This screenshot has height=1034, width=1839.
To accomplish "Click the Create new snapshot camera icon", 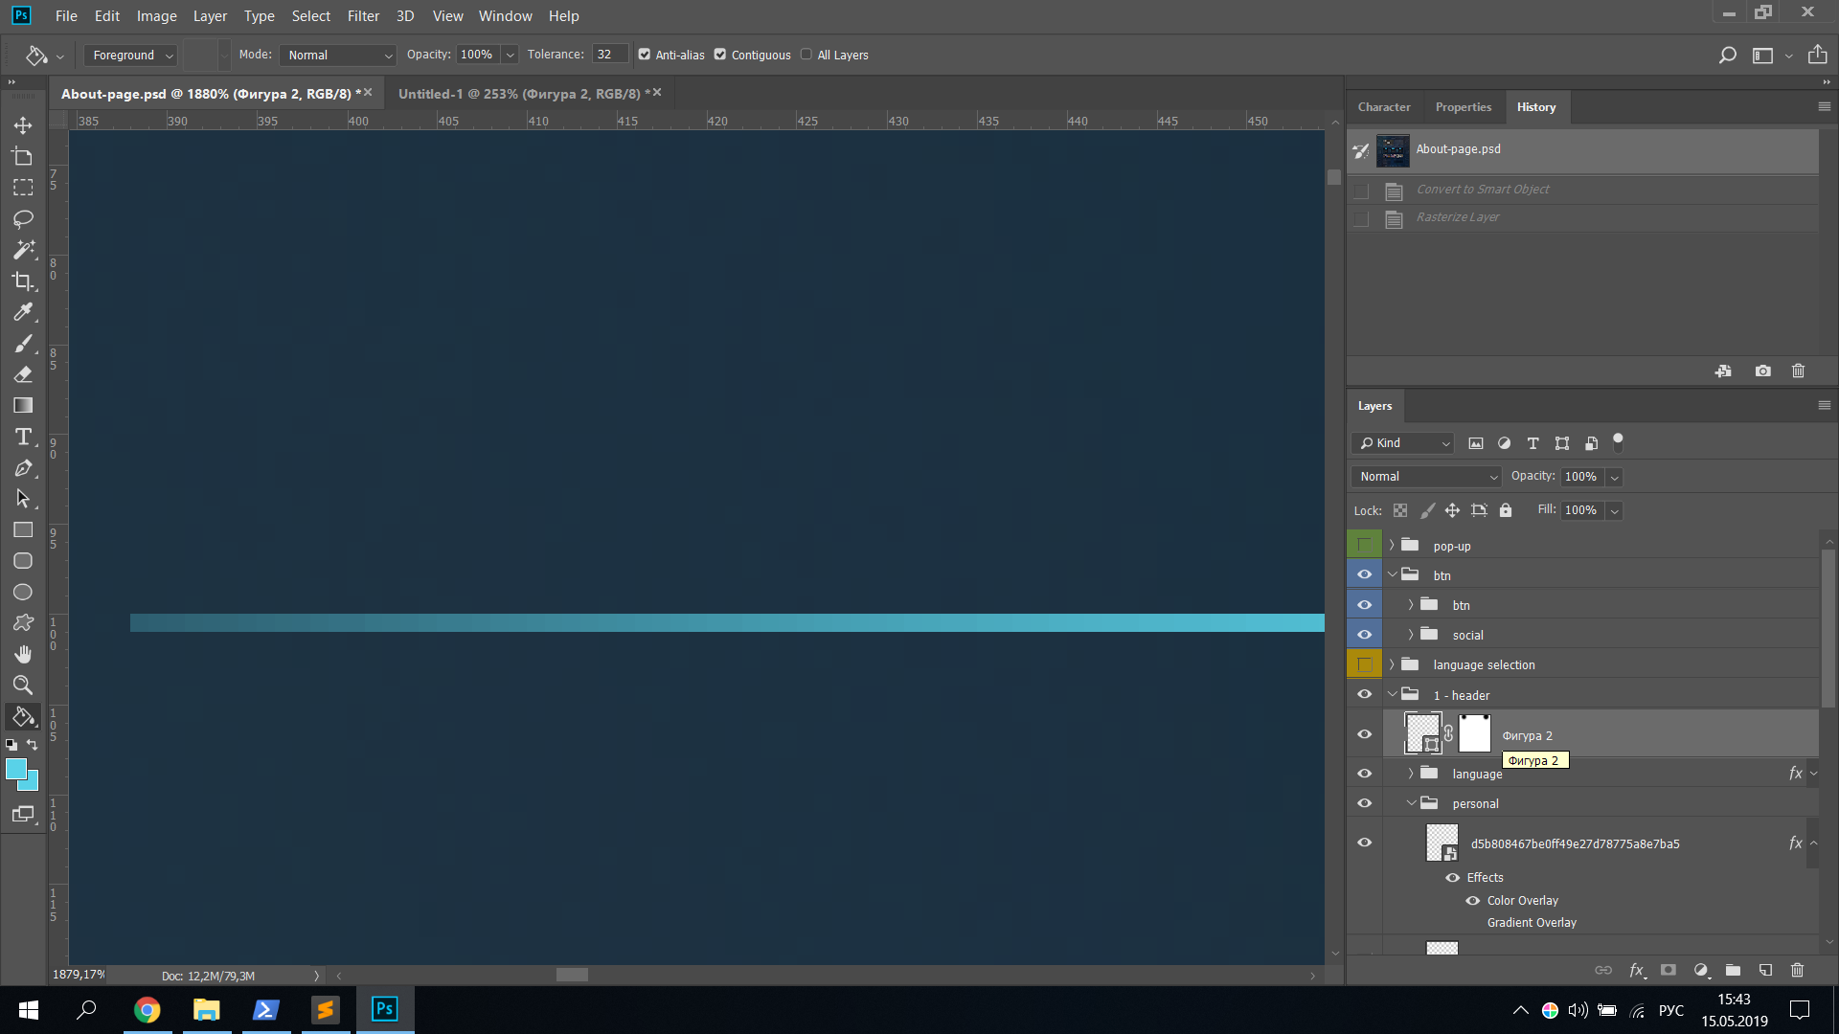I will [x=1762, y=371].
